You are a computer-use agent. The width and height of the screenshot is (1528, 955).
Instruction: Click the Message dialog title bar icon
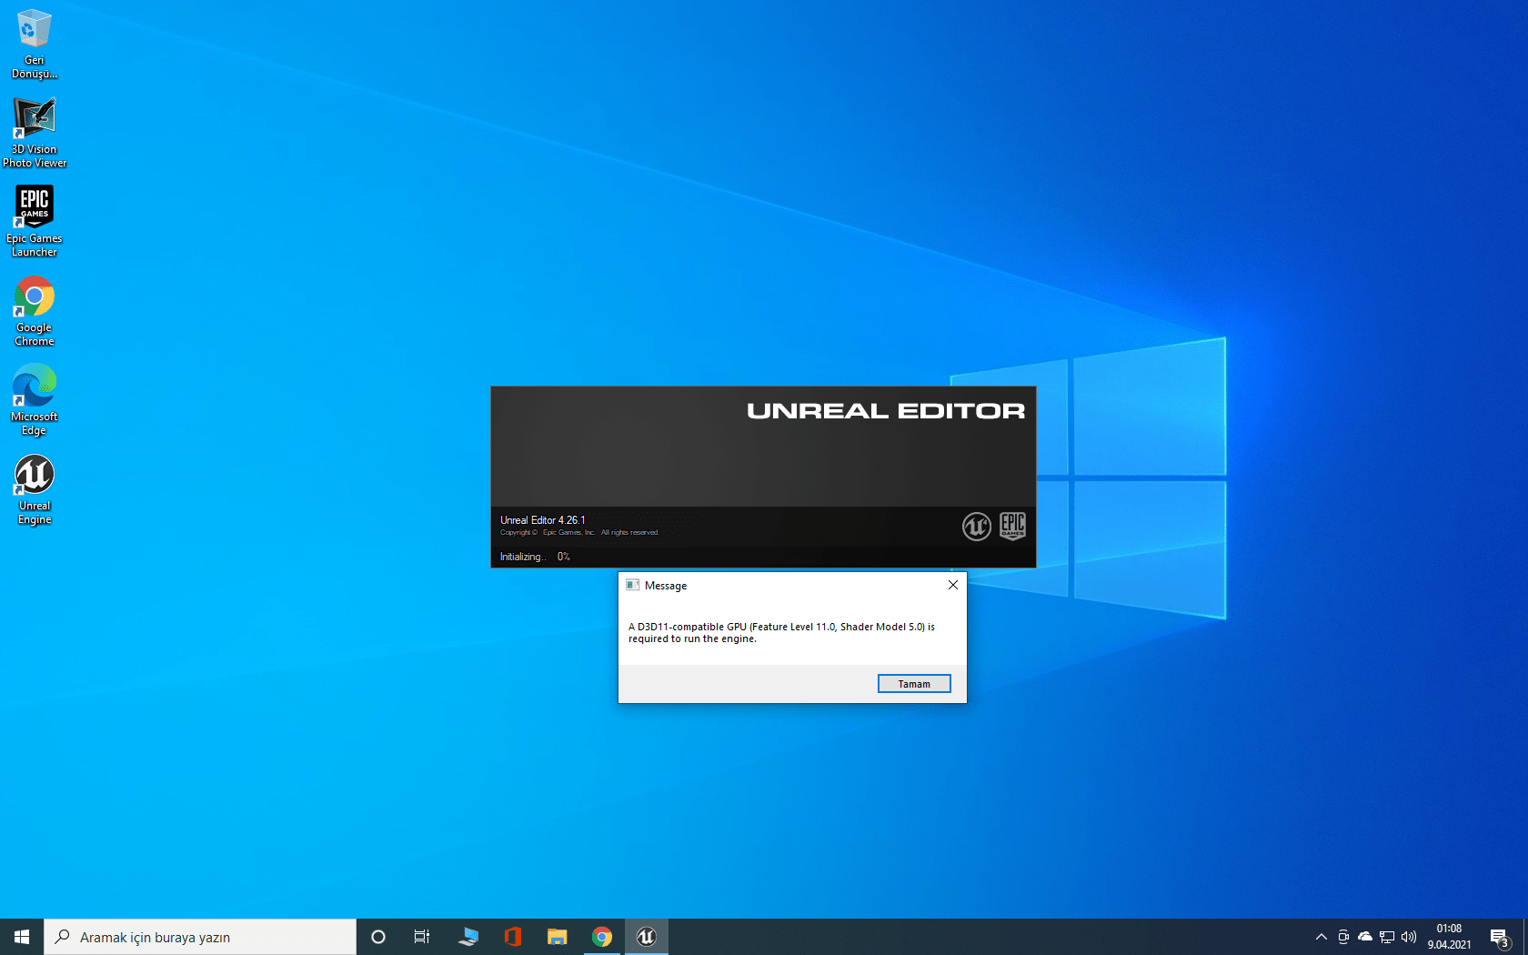point(633,585)
